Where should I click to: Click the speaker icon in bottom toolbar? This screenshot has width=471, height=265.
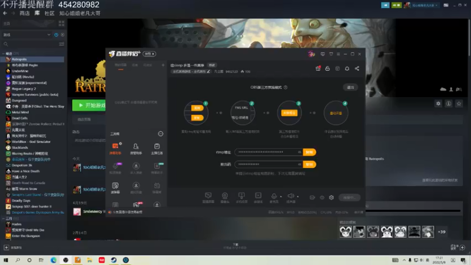[x=290, y=197]
